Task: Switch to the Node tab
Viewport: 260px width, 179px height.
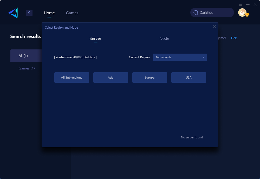Action: coord(164,38)
